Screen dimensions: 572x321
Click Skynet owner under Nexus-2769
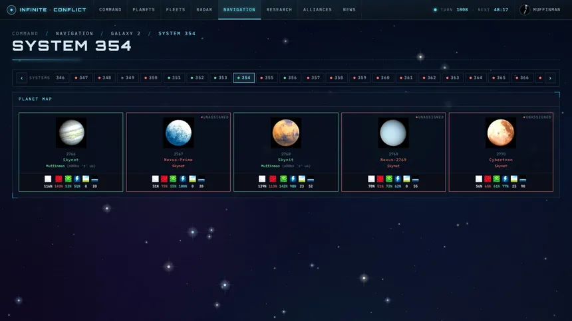click(x=393, y=166)
